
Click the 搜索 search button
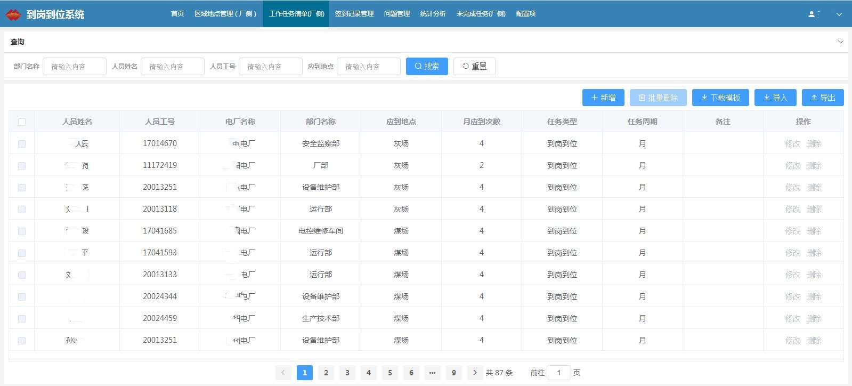[427, 66]
